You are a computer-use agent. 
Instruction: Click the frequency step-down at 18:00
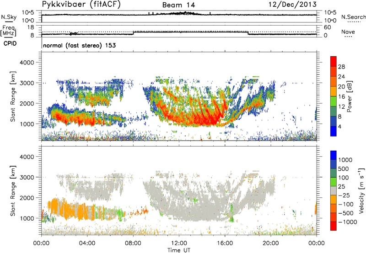pyautogui.click(x=248, y=33)
